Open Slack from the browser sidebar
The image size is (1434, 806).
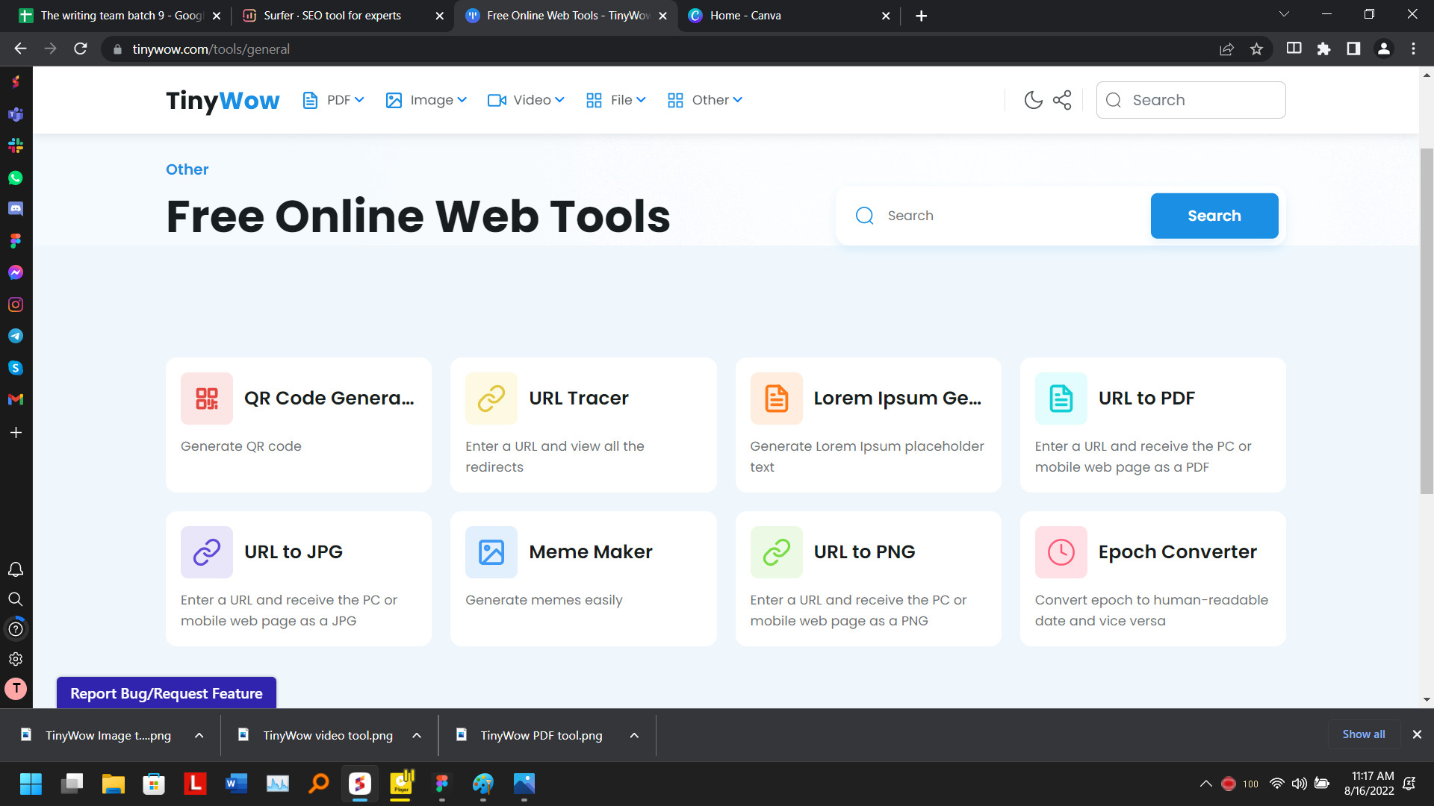click(x=16, y=146)
